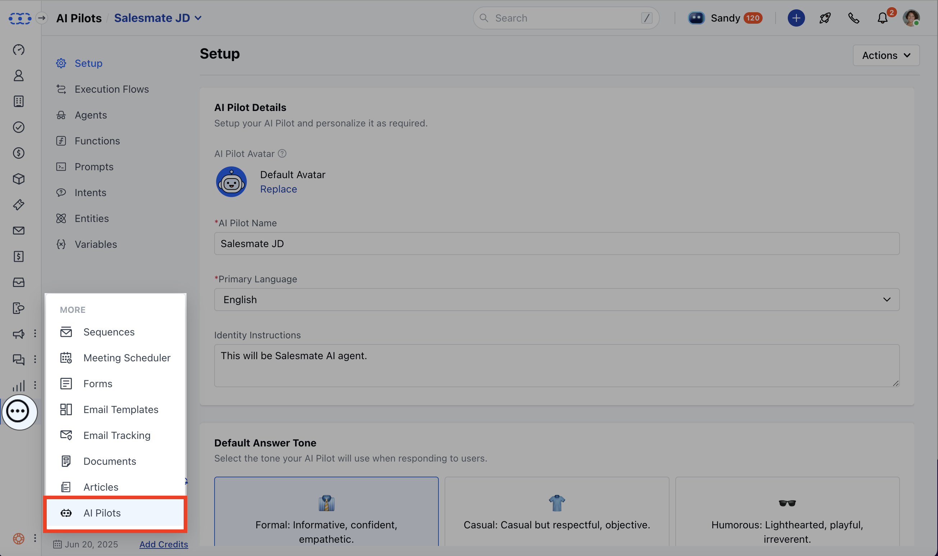938x556 pixels.
Task: Click the default robot avatar image
Action: [231, 182]
